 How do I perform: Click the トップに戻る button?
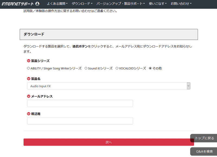click(204, 138)
